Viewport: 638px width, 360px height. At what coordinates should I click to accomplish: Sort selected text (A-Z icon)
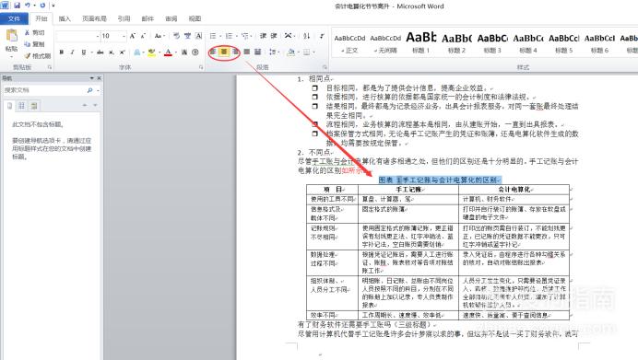pos(307,36)
